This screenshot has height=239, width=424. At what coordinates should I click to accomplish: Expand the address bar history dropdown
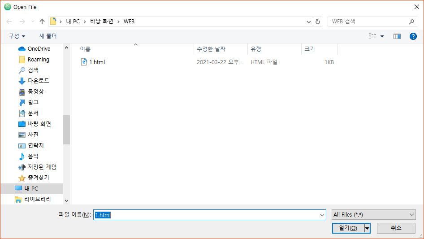click(x=308, y=22)
